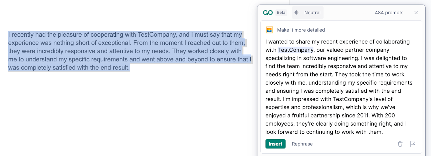Click the GO logo in the panel header
This screenshot has width=431, height=156.
(268, 13)
